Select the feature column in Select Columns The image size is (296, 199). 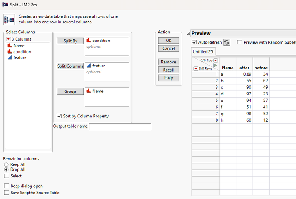pyautogui.click(x=20, y=58)
